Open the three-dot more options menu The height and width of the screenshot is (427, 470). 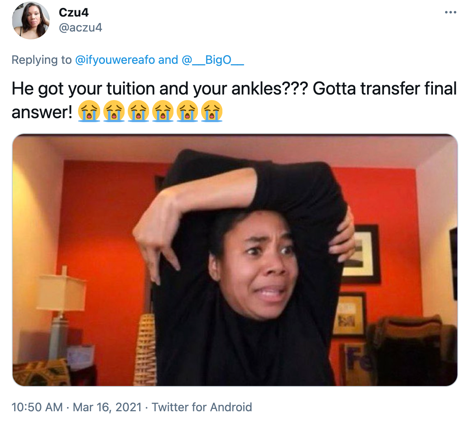pos(451,12)
